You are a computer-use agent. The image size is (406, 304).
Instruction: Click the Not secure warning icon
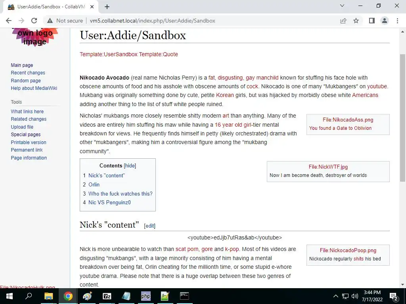coord(50,21)
